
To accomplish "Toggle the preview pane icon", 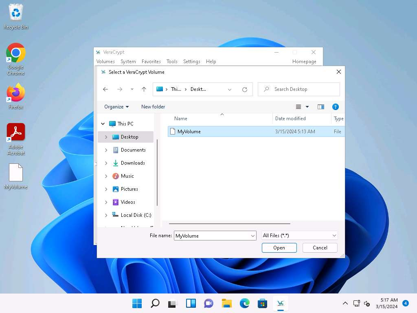I will (321, 107).
